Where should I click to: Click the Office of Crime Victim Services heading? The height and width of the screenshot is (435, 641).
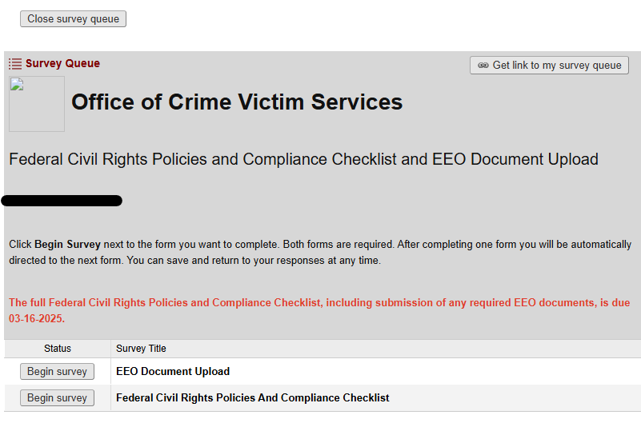[237, 102]
